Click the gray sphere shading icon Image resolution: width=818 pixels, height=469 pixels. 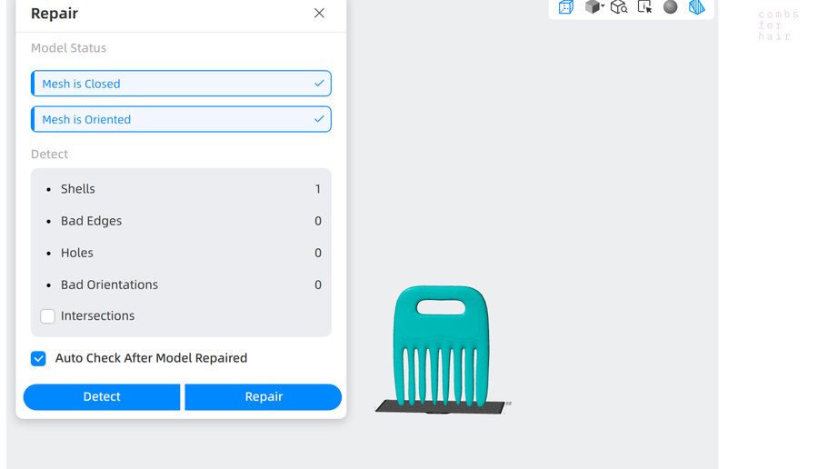671,6
